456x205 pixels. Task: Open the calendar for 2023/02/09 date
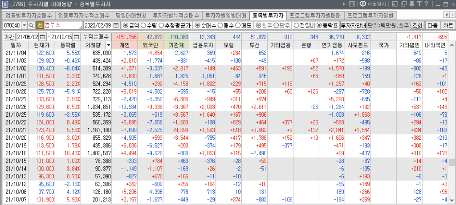(116, 25)
